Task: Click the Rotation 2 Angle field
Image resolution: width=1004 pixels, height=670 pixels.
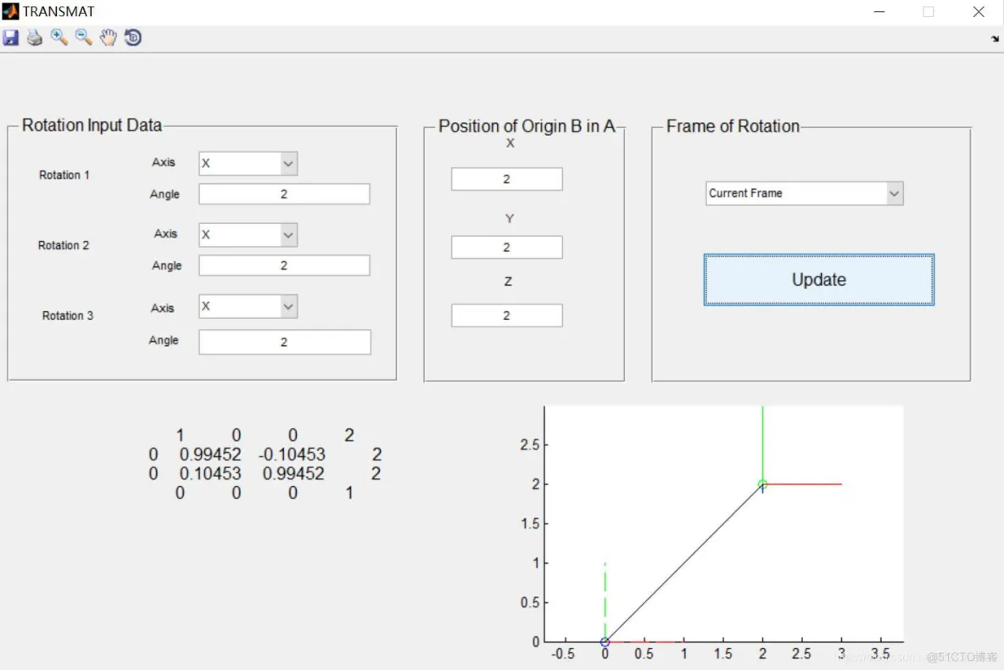Action: [284, 265]
